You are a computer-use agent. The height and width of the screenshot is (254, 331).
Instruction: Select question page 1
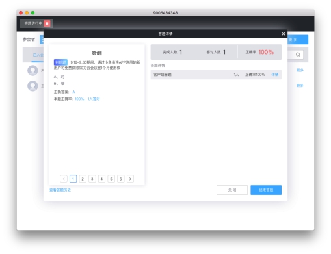pyautogui.click(x=73, y=179)
